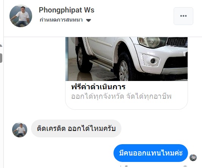The image size is (202, 168).
Task: Click the ฟรีค่าดำเนินการ card title
Action: [98, 87]
